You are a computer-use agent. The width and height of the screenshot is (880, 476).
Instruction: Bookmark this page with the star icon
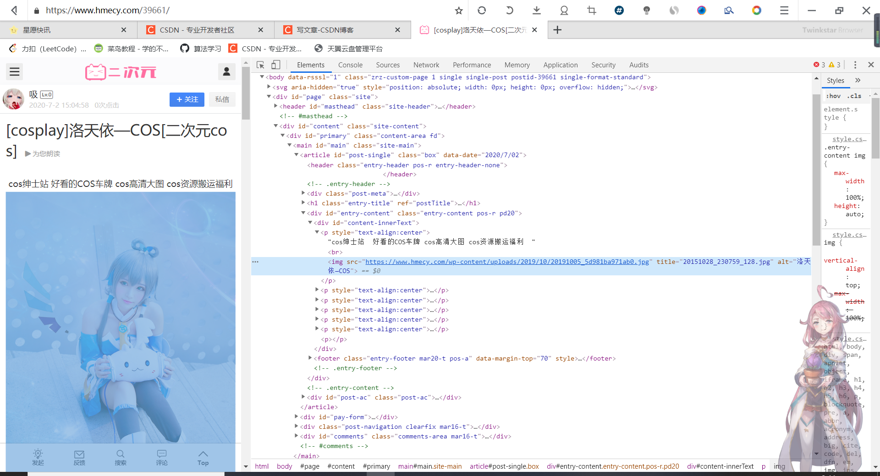click(459, 11)
